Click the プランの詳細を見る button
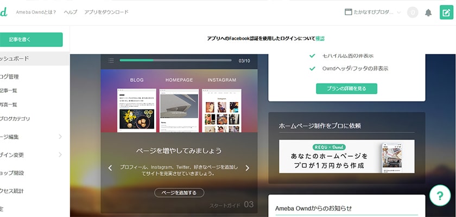The height and width of the screenshot is (217, 456). (346, 88)
